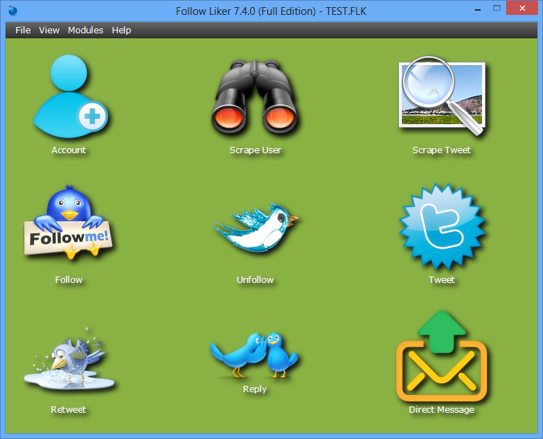
Task: Open the Help menu
Action: pos(121,30)
